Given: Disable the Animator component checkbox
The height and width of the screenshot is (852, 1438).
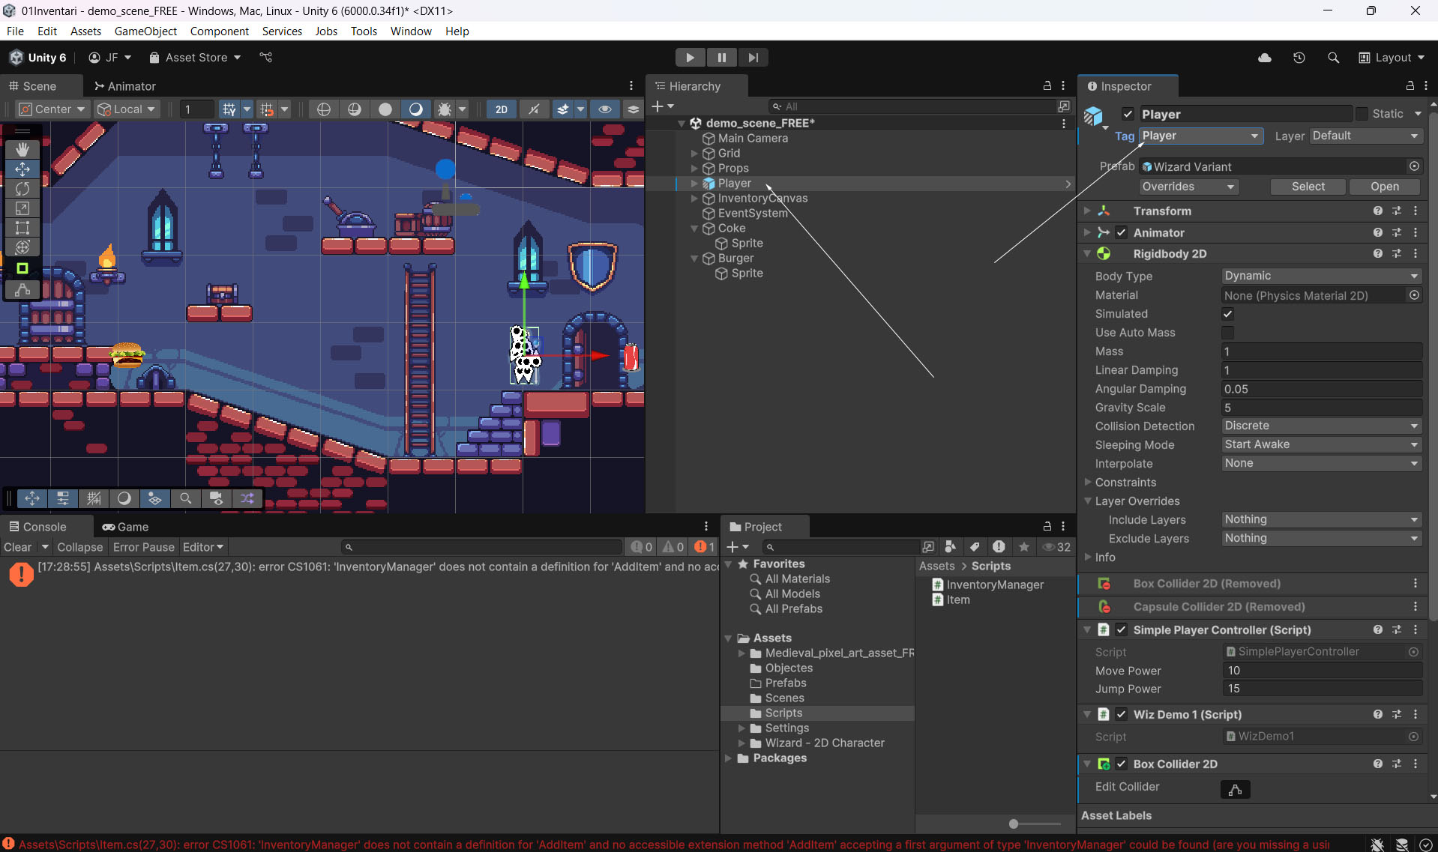Looking at the screenshot, I should (1121, 233).
